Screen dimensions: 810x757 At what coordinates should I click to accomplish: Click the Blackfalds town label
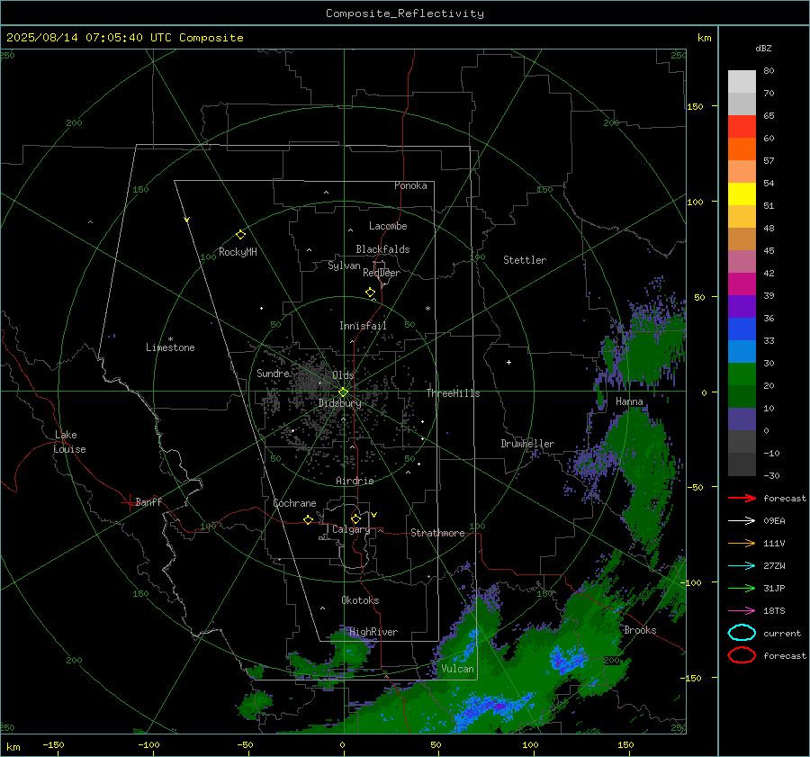(x=382, y=249)
